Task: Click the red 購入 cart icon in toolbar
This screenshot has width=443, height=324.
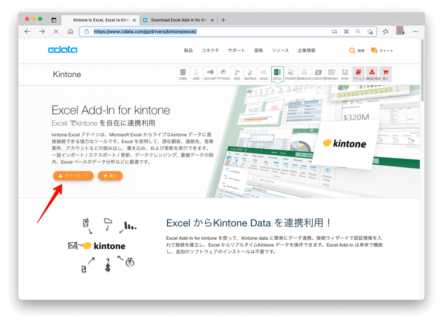Action: tap(385, 74)
